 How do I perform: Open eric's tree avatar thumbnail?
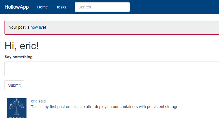pyautogui.click(x=17, y=108)
